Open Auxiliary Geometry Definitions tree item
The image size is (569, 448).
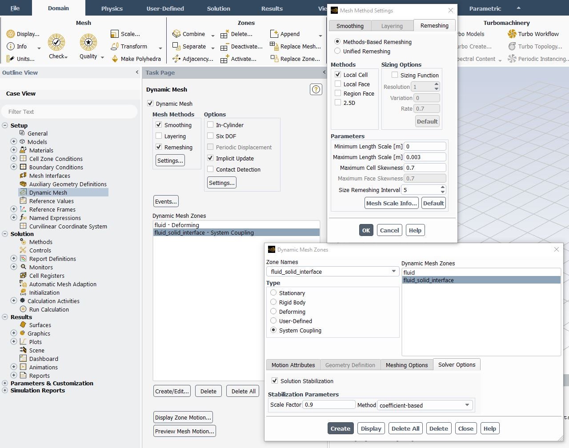(x=68, y=184)
